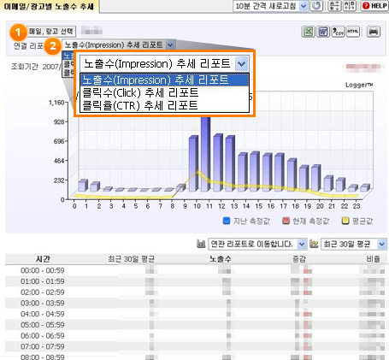Click the 현재 측정값 legend label
The height and width of the screenshot is (360, 389).
(x=311, y=221)
